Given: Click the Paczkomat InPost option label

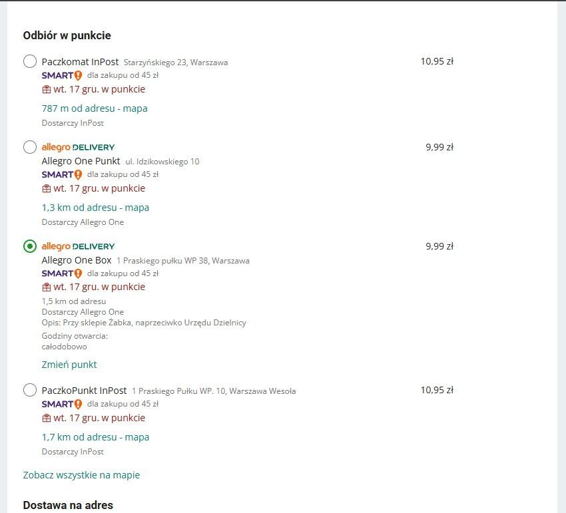Looking at the screenshot, I should click(x=80, y=62).
